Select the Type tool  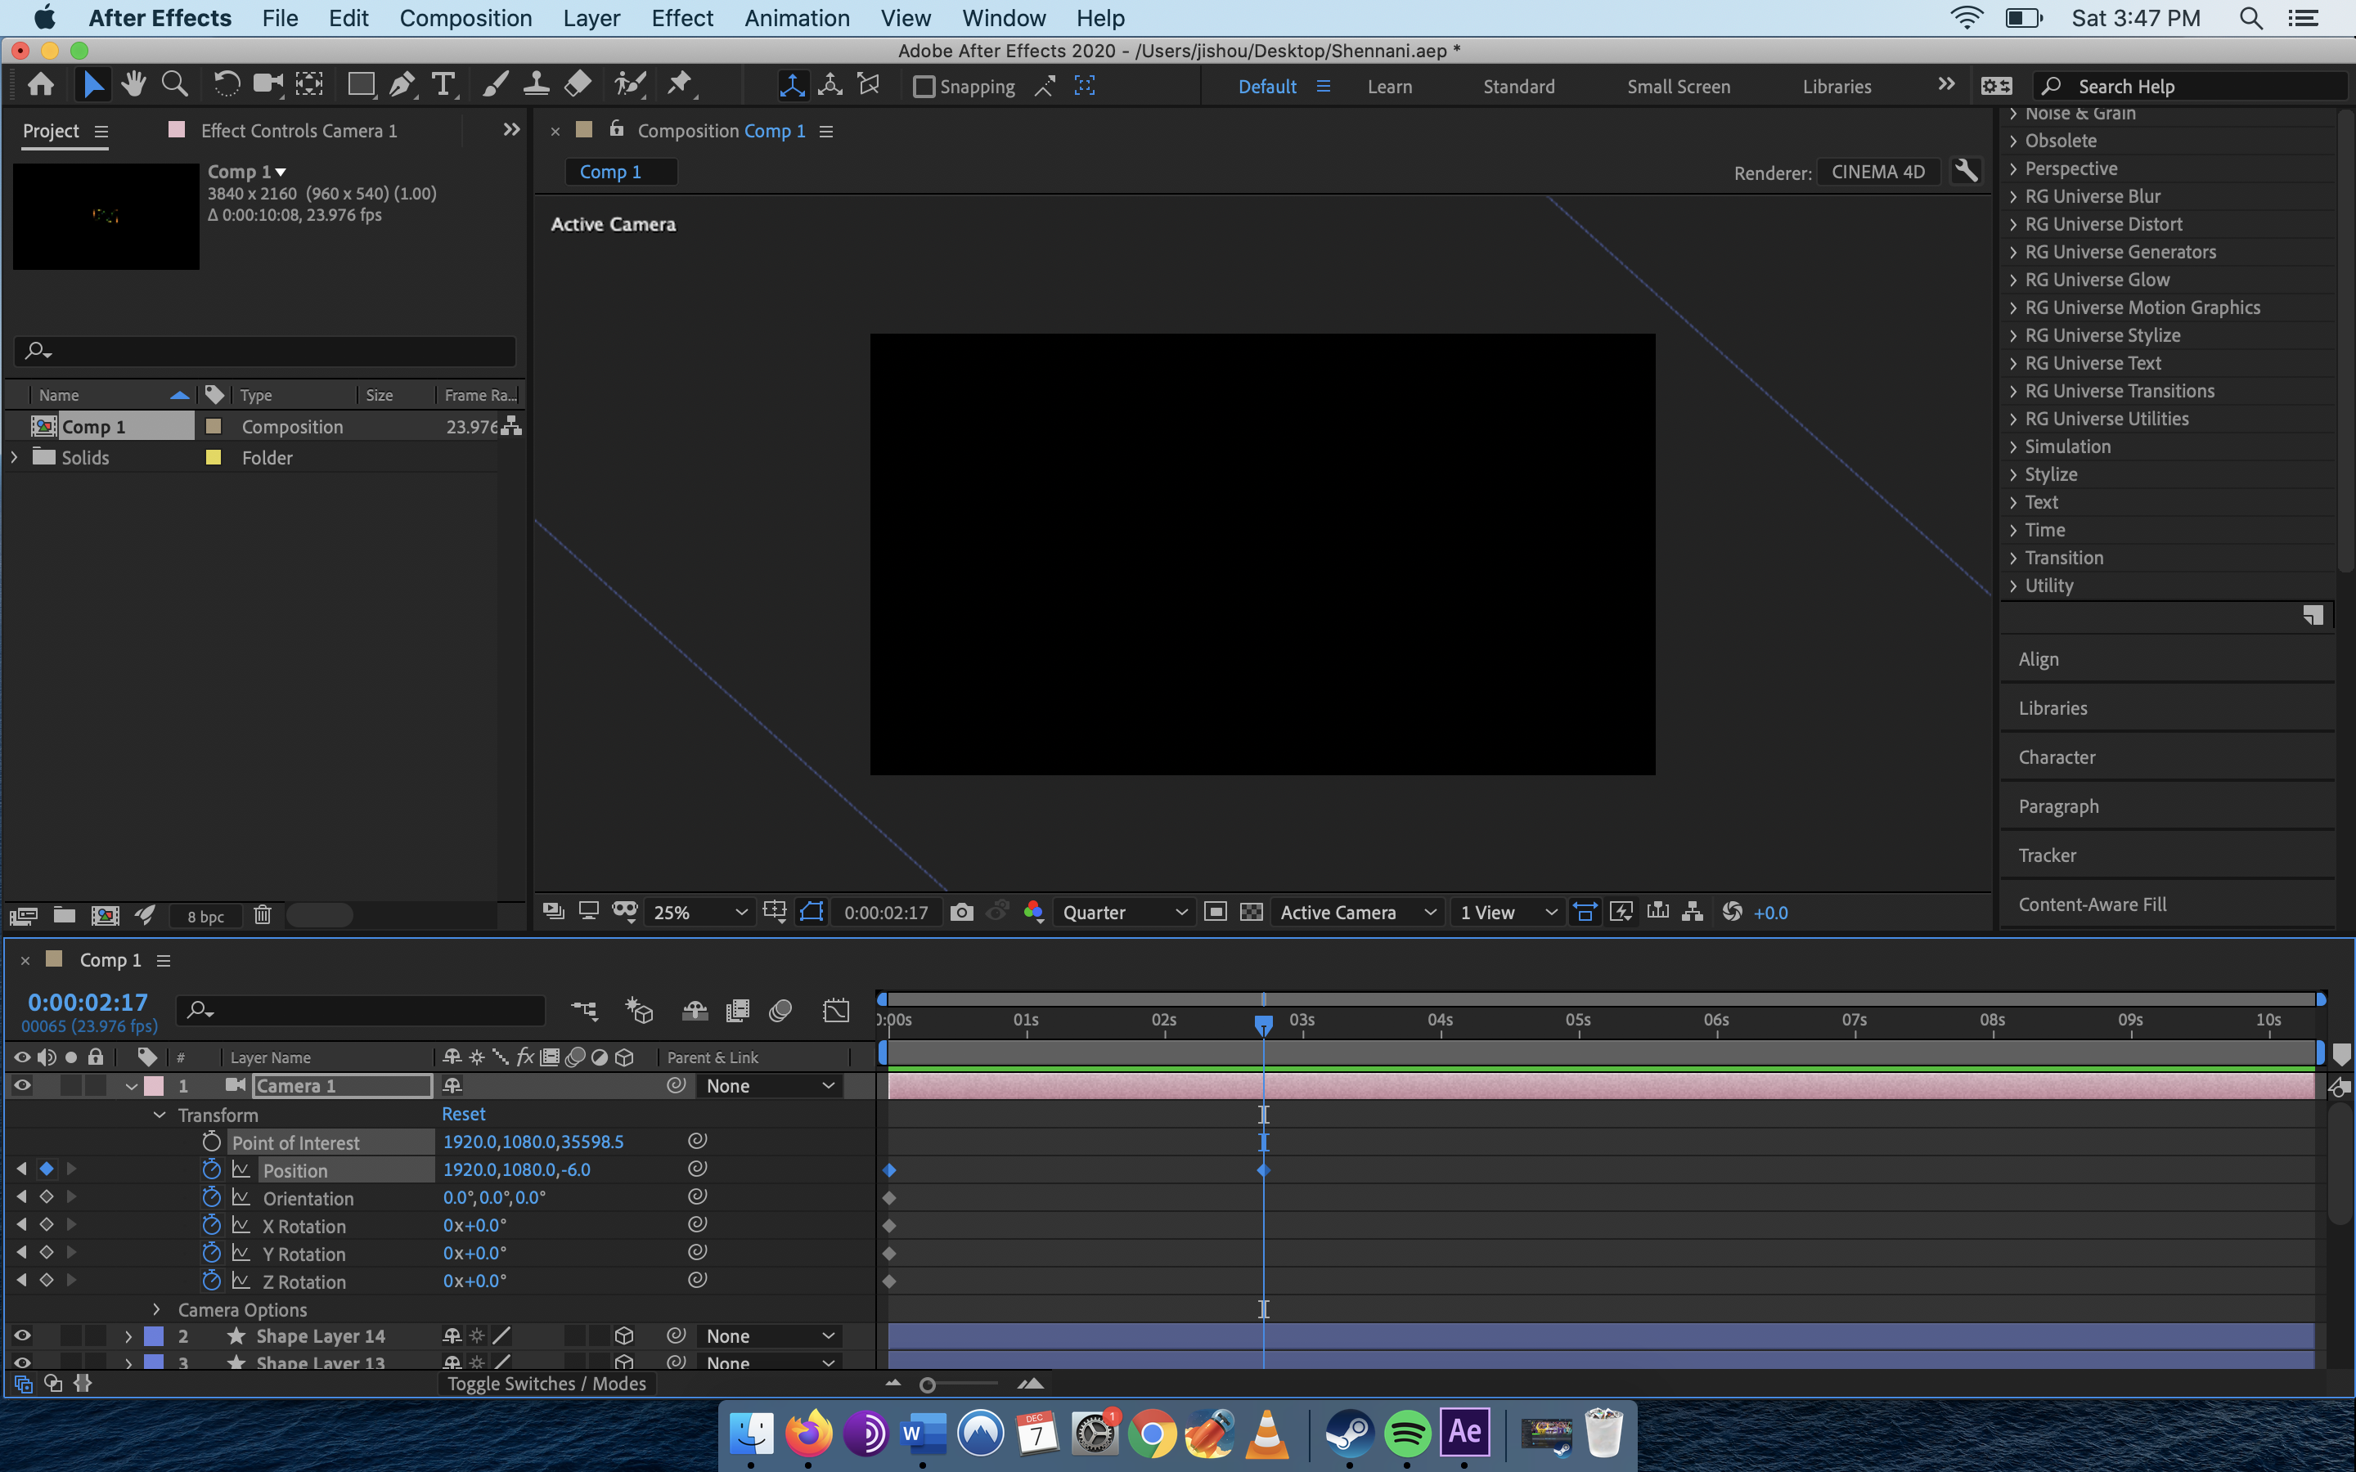click(x=444, y=85)
